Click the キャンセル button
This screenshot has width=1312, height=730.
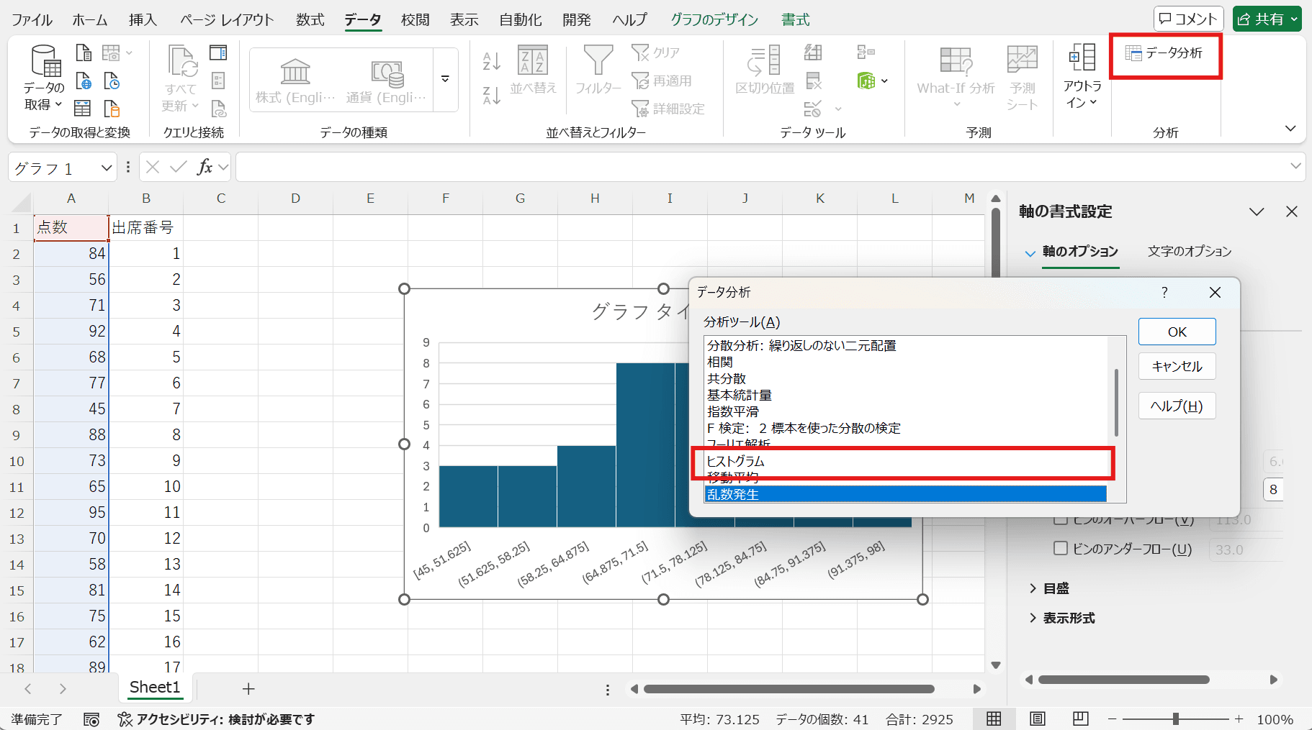coord(1177,366)
